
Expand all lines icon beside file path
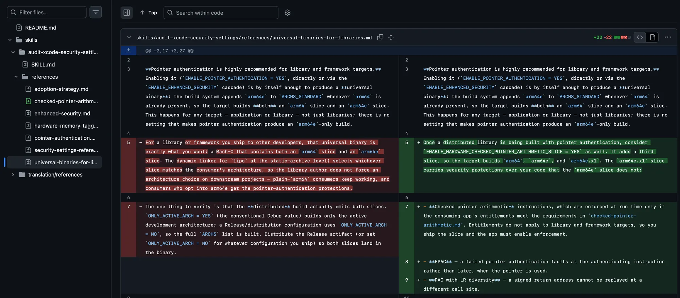click(x=391, y=37)
